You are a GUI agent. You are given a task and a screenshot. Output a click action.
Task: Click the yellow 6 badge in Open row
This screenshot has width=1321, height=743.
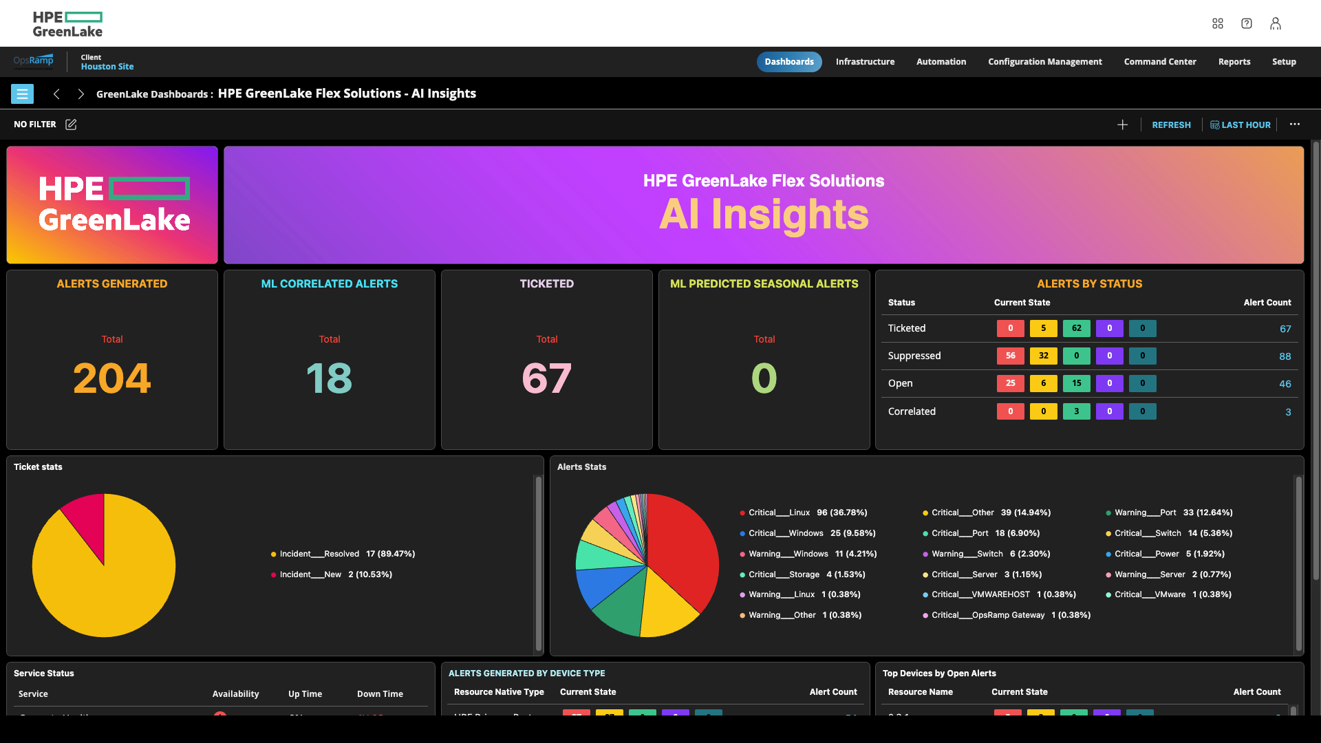tap(1043, 383)
